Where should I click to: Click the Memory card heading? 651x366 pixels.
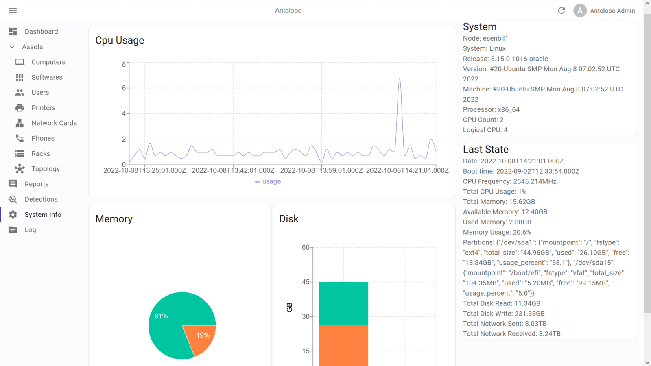[x=114, y=219]
